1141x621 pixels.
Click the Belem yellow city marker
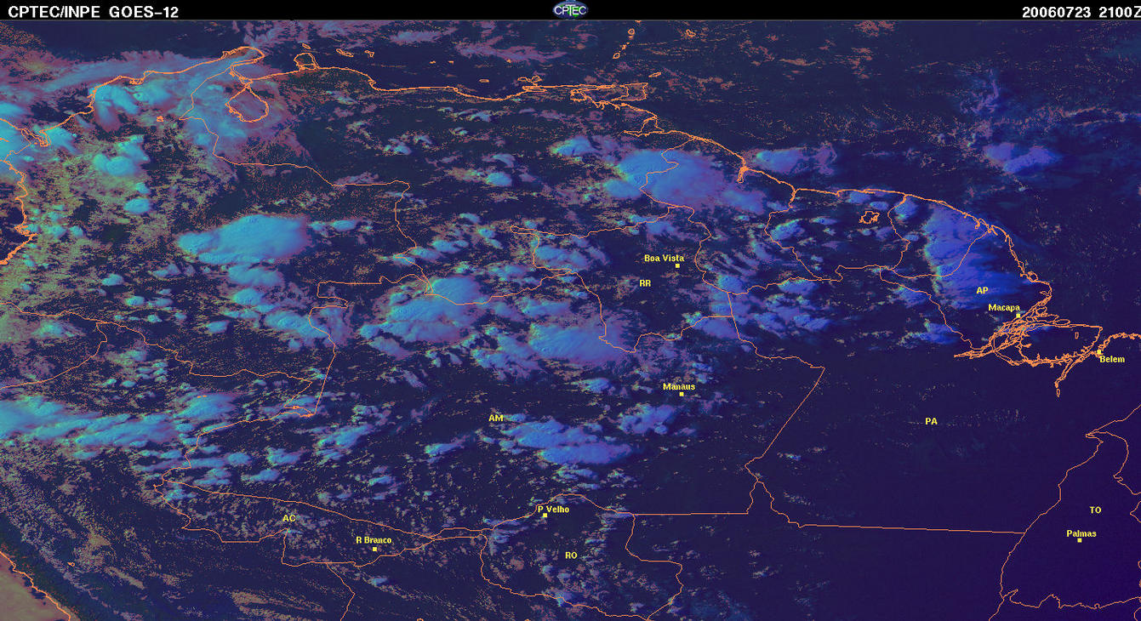tap(1099, 351)
